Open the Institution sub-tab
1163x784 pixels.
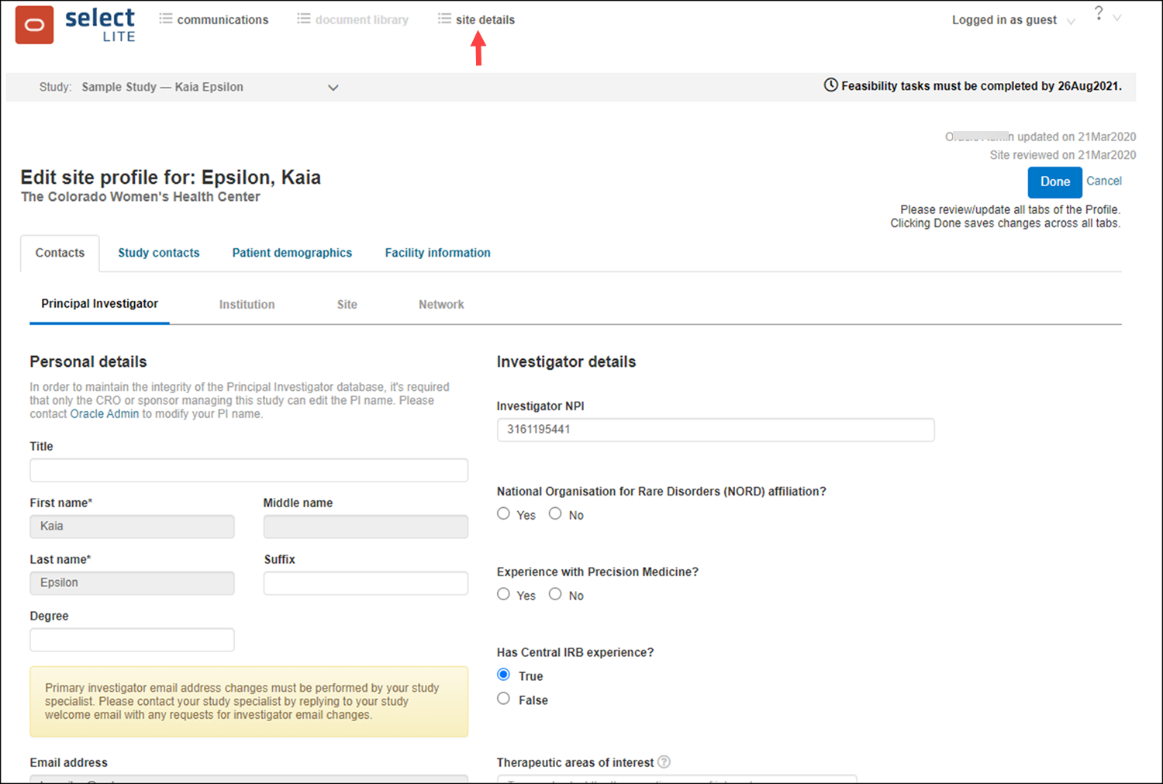click(x=247, y=304)
